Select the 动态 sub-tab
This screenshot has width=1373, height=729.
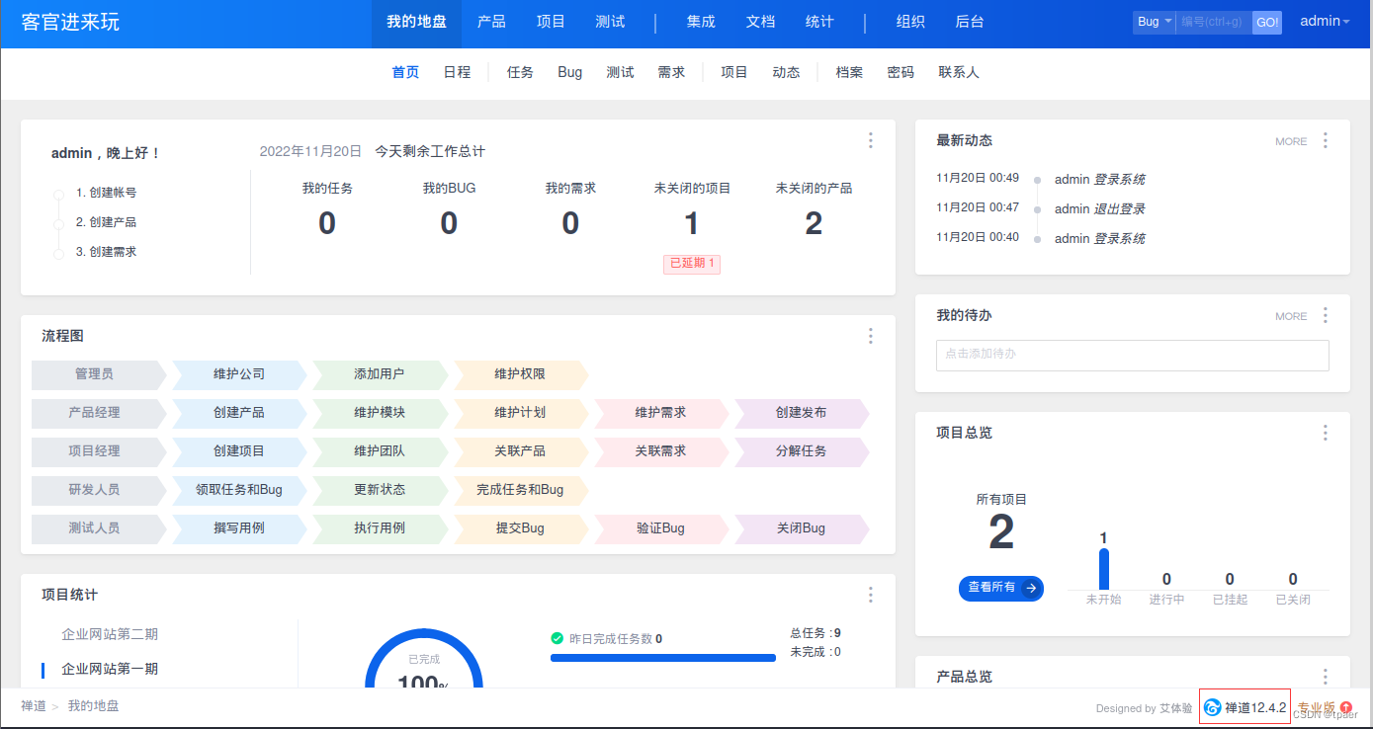786,72
